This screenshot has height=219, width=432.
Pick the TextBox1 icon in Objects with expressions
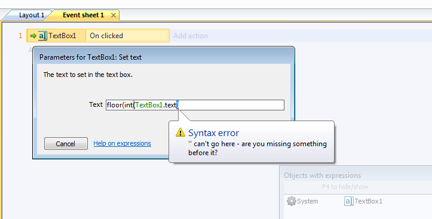(348, 201)
